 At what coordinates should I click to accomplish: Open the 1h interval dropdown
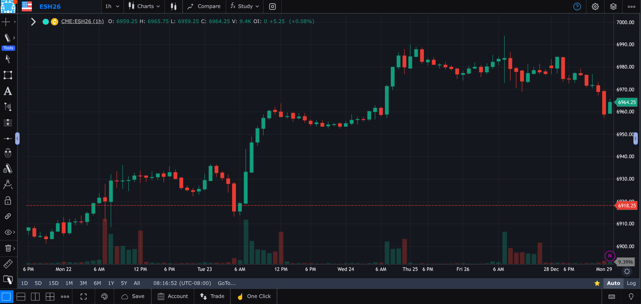tap(112, 6)
